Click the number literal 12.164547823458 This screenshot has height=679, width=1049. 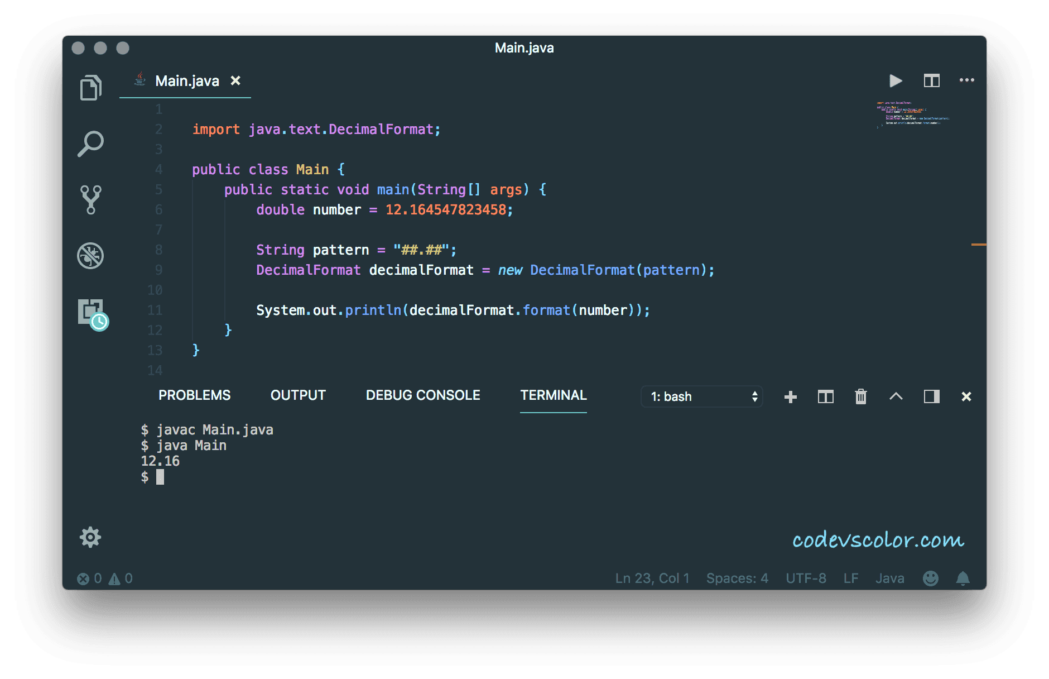point(446,210)
